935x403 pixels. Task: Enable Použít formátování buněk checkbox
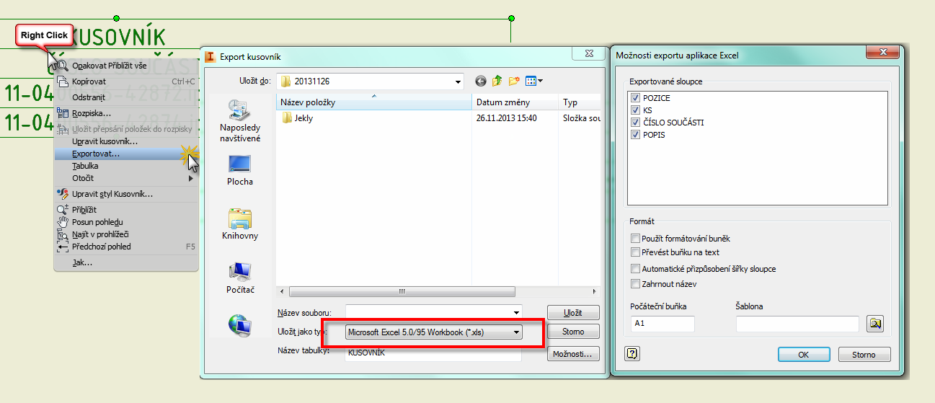[635, 239]
